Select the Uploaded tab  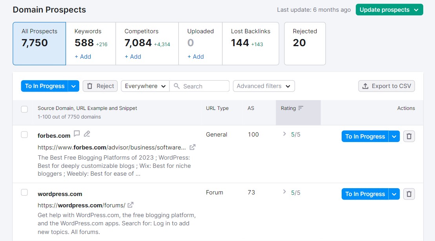pyautogui.click(x=200, y=43)
